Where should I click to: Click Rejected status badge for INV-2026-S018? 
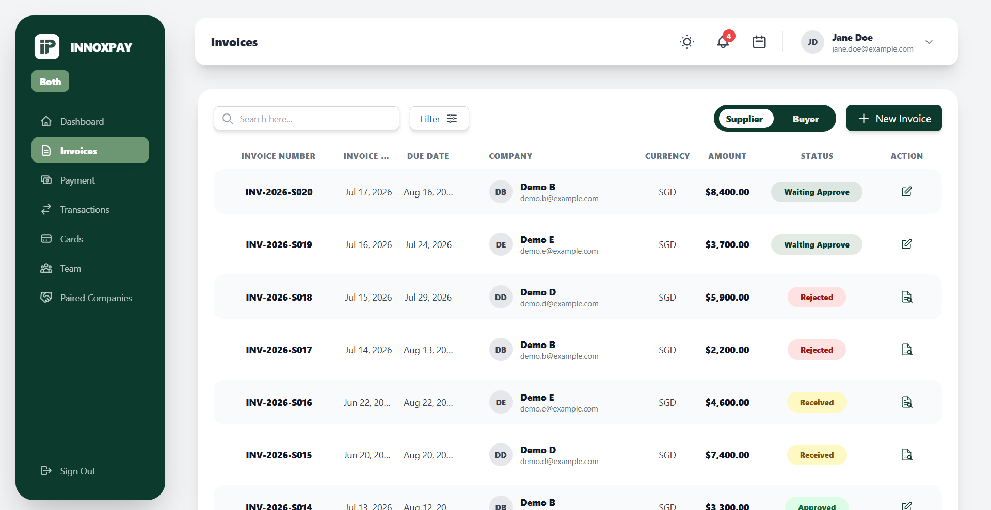tap(817, 297)
